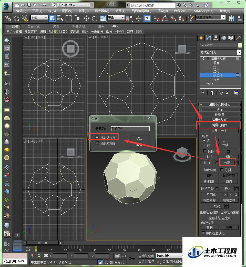The image size is (246, 267).
Task: Open the Create panel star icon
Action: pos(201,38)
